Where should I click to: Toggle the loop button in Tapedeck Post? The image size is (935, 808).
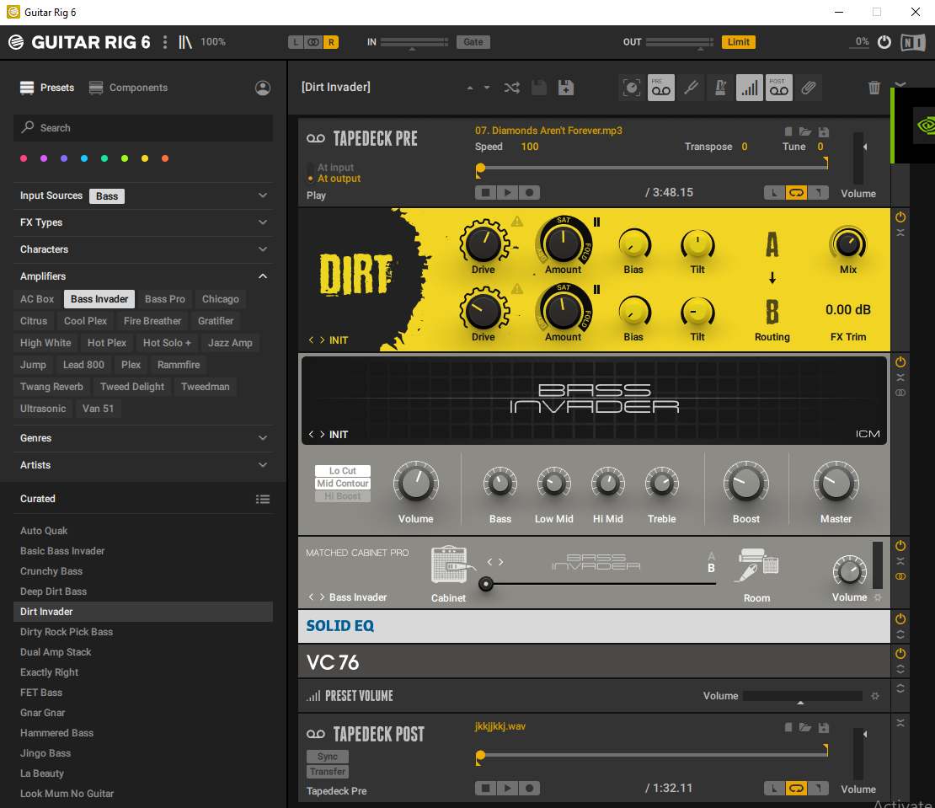tap(796, 789)
